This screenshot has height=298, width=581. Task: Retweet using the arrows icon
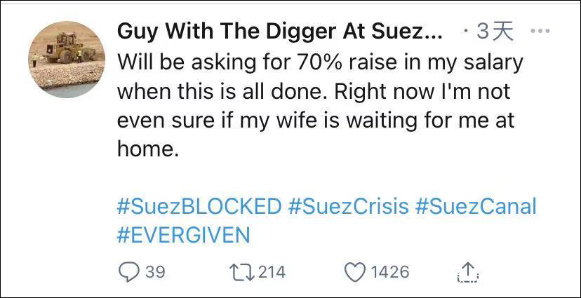point(241,271)
